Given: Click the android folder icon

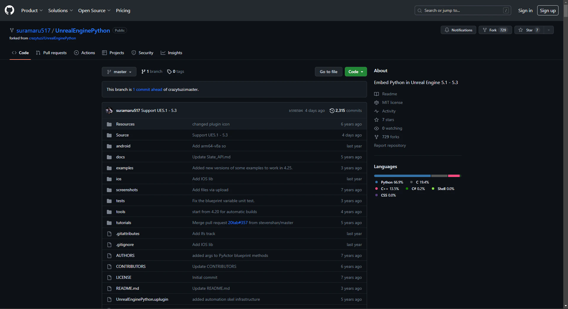Looking at the screenshot, I should point(109,146).
